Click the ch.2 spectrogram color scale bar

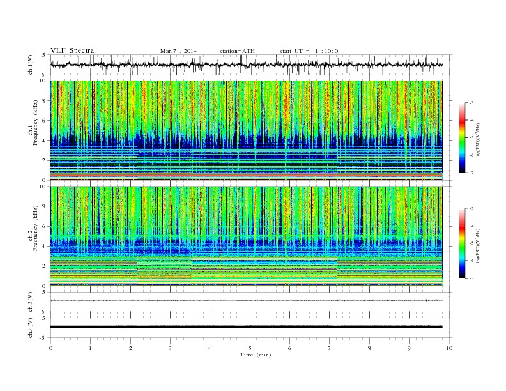pyautogui.click(x=462, y=243)
